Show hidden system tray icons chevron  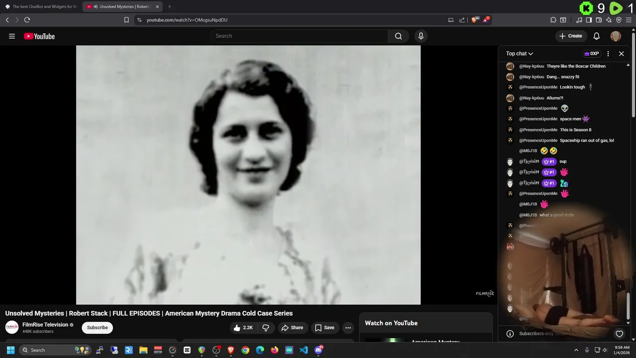tap(576, 350)
